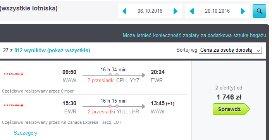This screenshot has height=140, width=272.
Task: Click return 2 przesiadki YUL, LHR text
Action: tap(114, 112)
